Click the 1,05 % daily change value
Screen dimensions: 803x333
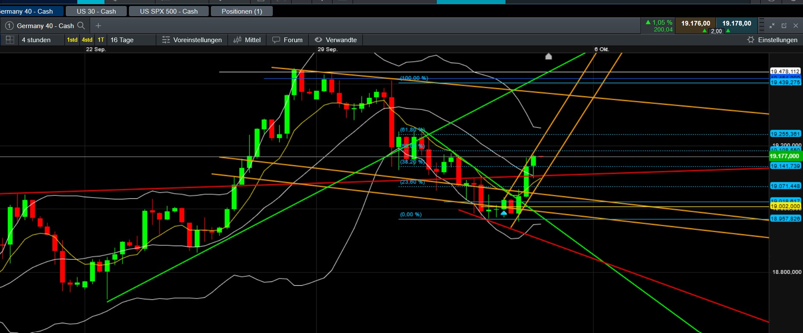click(x=662, y=23)
